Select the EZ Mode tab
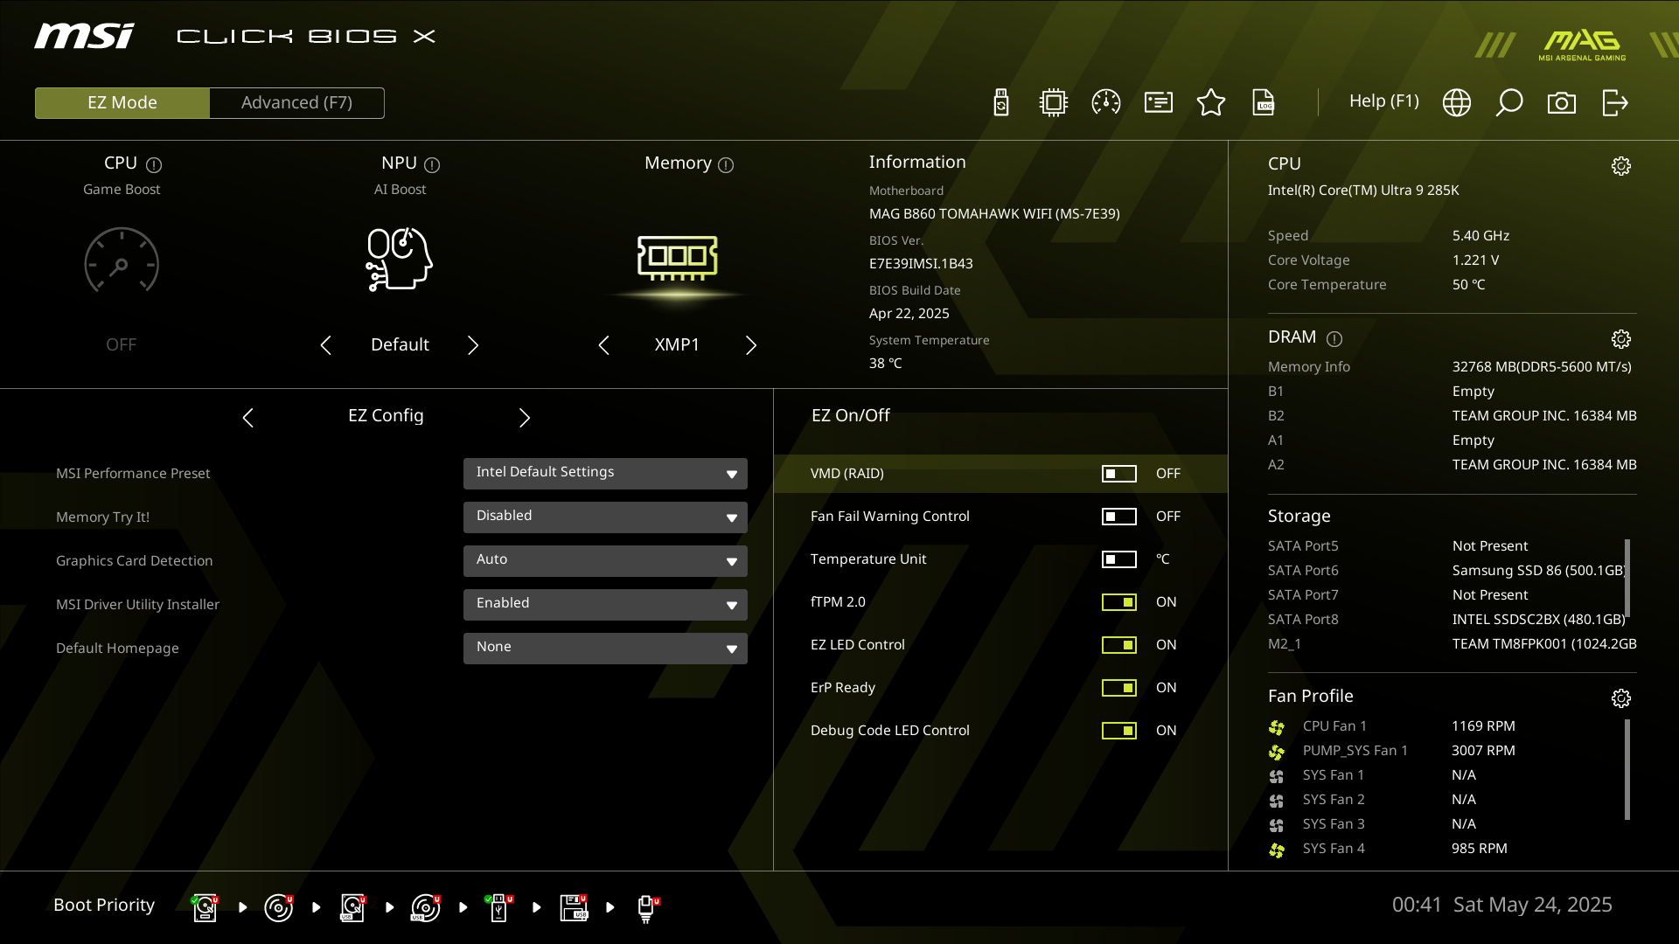This screenshot has height=944, width=1679. 122,103
